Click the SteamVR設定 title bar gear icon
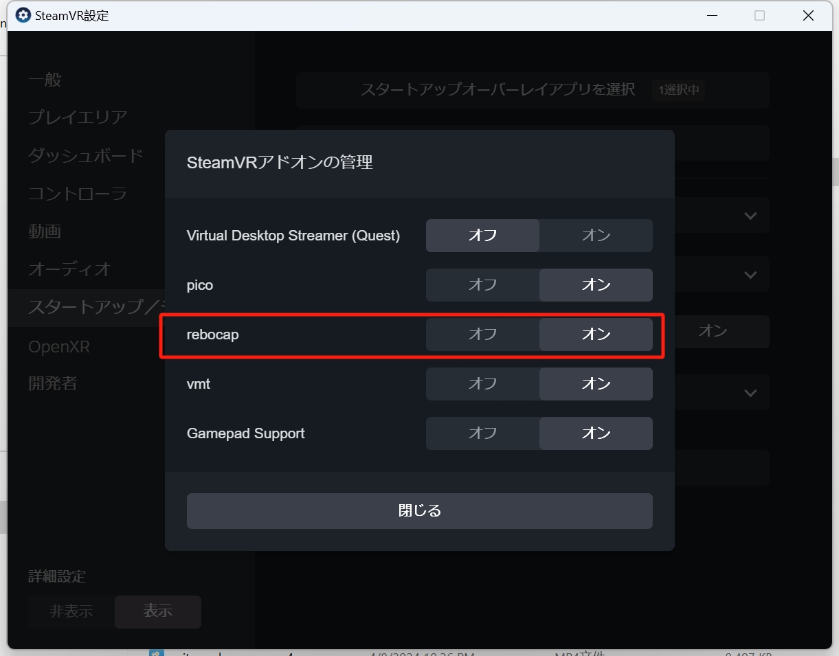The width and height of the screenshot is (839, 656). [x=23, y=15]
